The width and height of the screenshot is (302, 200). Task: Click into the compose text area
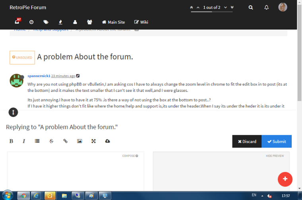(75, 171)
